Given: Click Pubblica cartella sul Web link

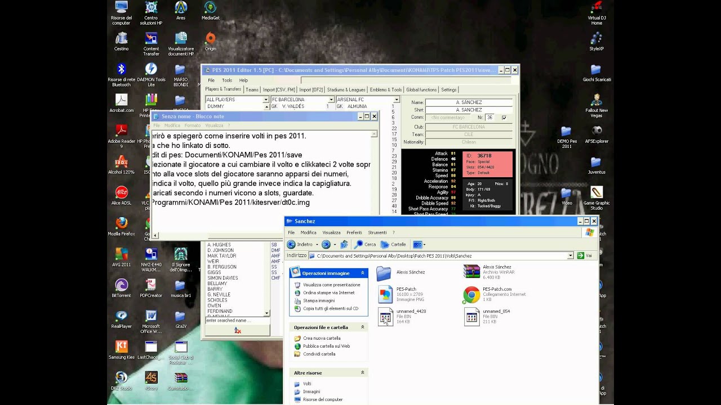Looking at the screenshot, I should [x=327, y=346].
